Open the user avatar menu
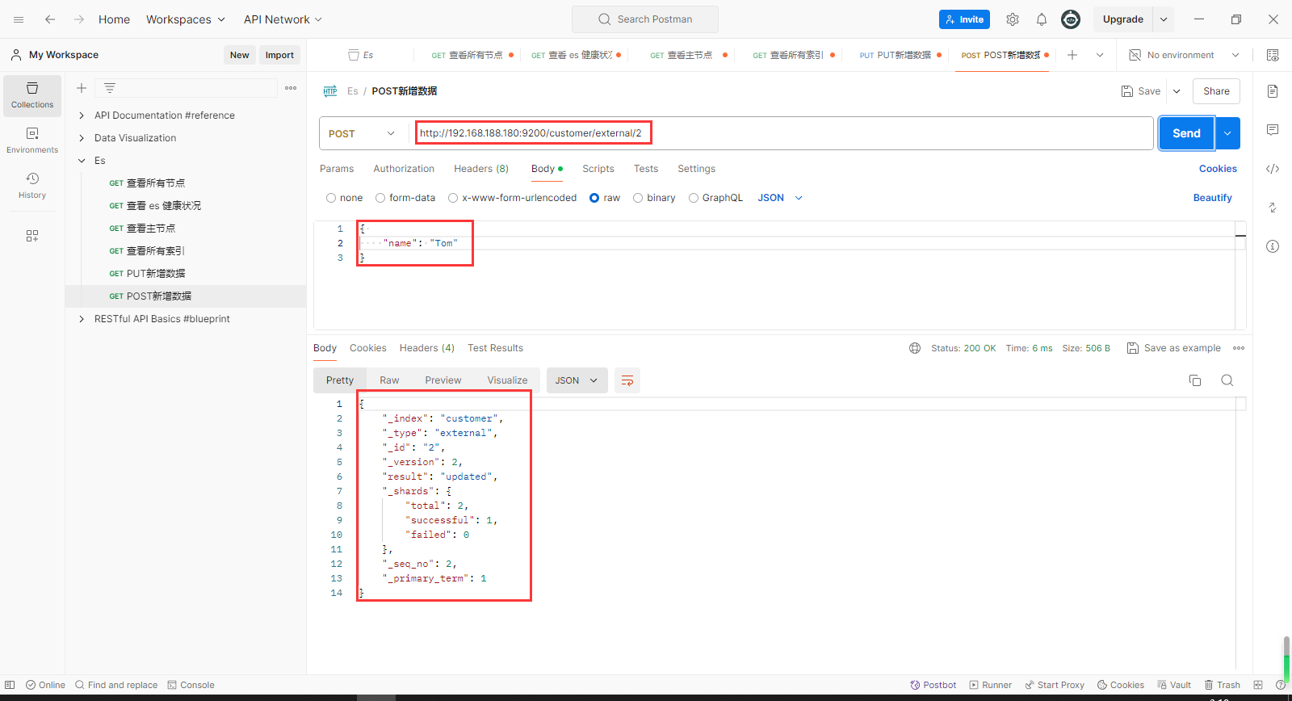The width and height of the screenshot is (1292, 701). pos(1071,19)
